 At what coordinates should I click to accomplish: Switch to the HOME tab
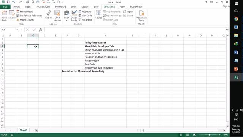coord(17,7)
